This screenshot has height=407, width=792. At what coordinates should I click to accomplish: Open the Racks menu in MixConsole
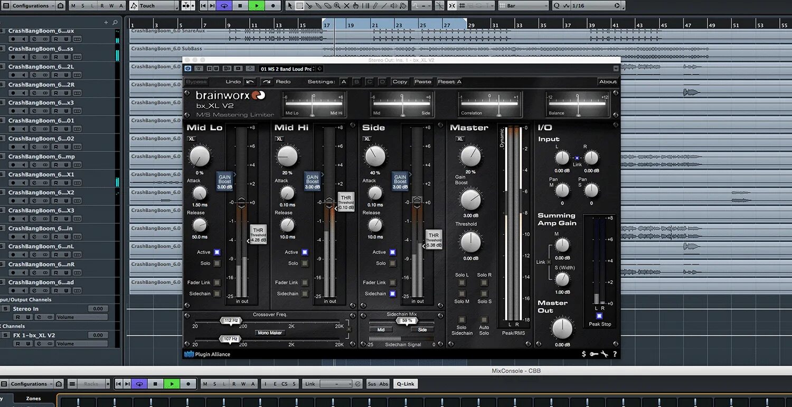click(91, 384)
